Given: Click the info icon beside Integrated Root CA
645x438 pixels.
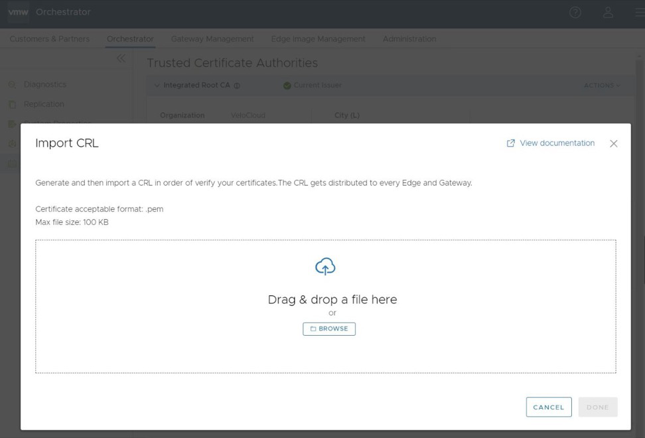Looking at the screenshot, I should pos(238,86).
